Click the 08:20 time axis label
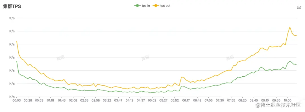The height and width of the screenshot is (112, 305). [x=242, y=100]
